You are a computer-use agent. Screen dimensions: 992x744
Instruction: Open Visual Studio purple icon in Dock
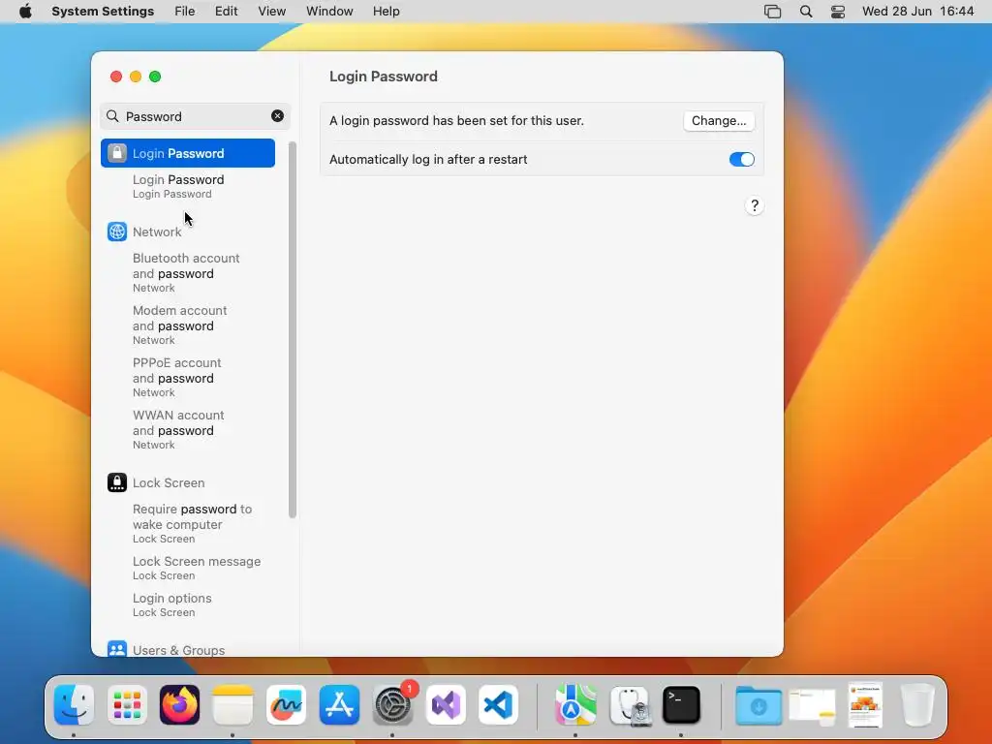(x=446, y=704)
